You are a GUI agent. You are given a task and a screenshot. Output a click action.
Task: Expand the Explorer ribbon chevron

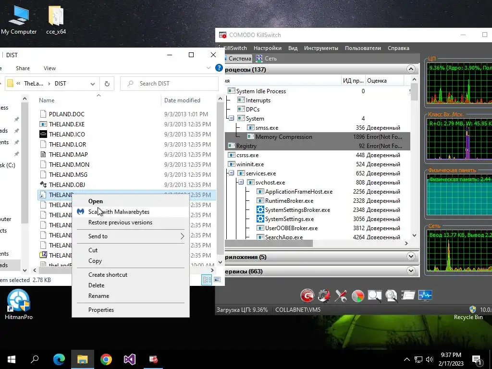pos(209,68)
